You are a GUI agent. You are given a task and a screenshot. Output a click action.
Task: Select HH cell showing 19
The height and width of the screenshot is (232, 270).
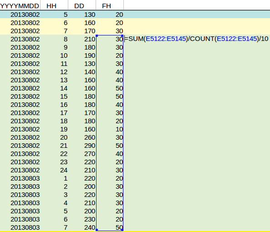pos(54,129)
